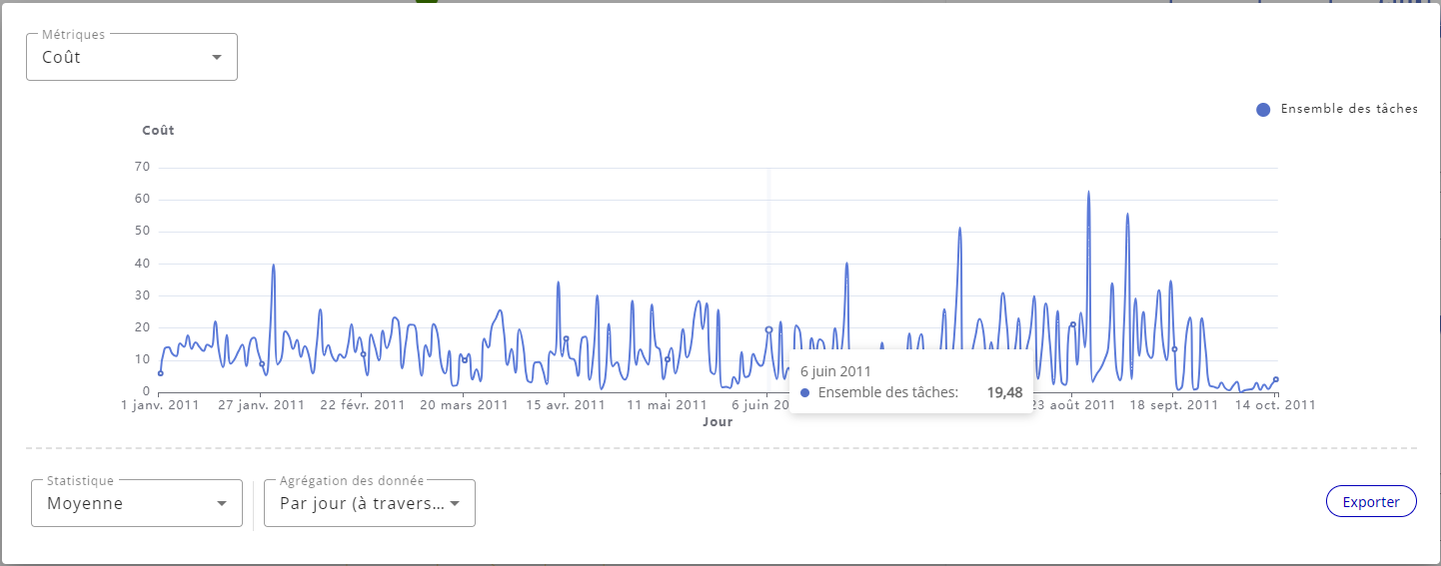Click the highlighted 6 juin 2011 data point
This screenshot has height=566, width=1441.
[x=768, y=329]
